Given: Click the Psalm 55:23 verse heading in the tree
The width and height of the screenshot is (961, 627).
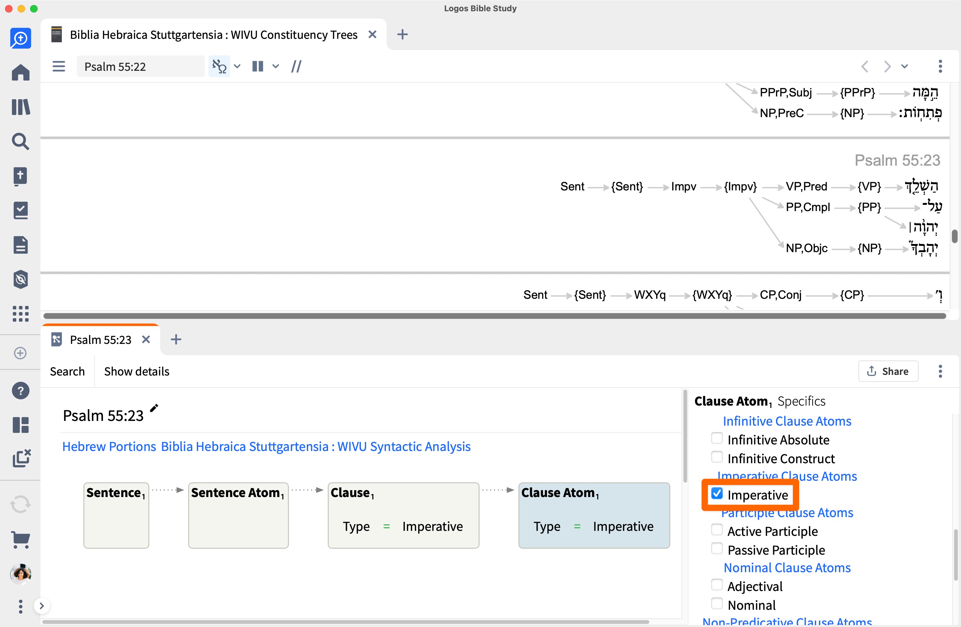Looking at the screenshot, I should (x=897, y=160).
